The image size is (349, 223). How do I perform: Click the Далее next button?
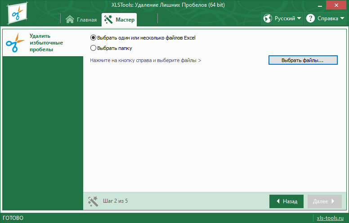(x=325, y=201)
